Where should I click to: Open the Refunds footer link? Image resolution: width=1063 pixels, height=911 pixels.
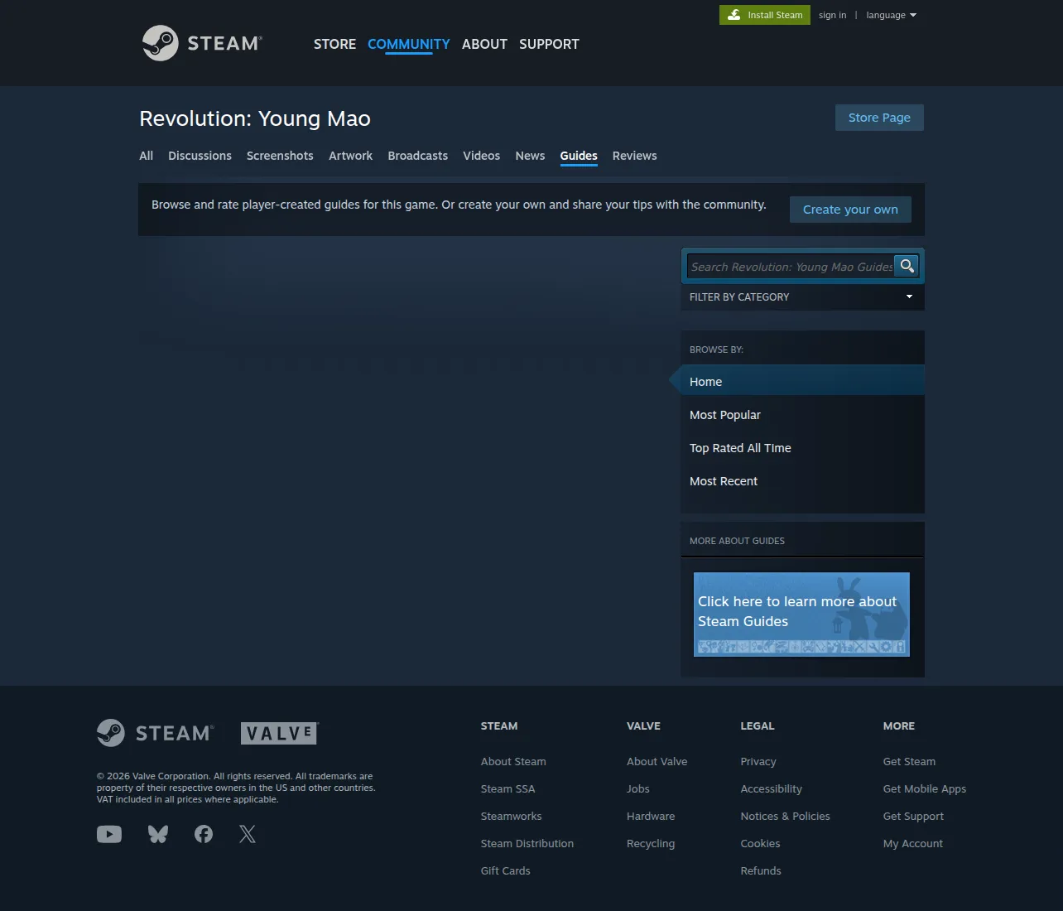point(761,870)
